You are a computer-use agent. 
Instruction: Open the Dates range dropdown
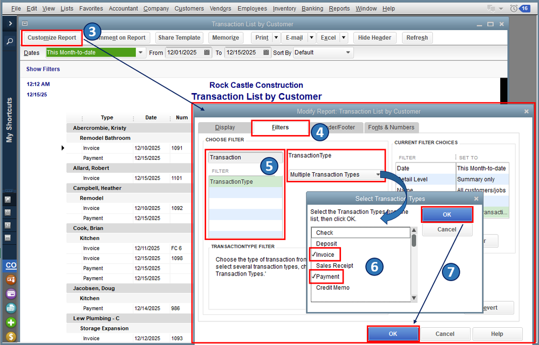pyautogui.click(x=141, y=53)
